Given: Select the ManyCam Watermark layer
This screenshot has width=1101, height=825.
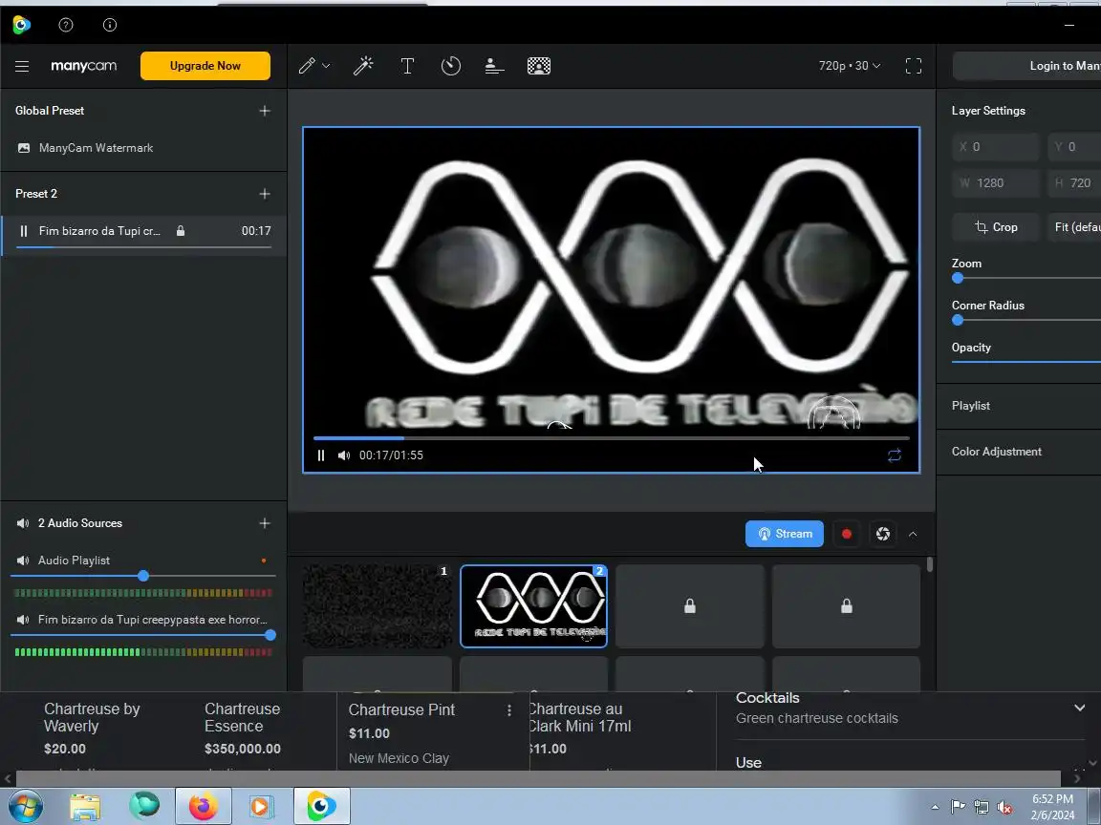Looking at the screenshot, I should click(143, 148).
